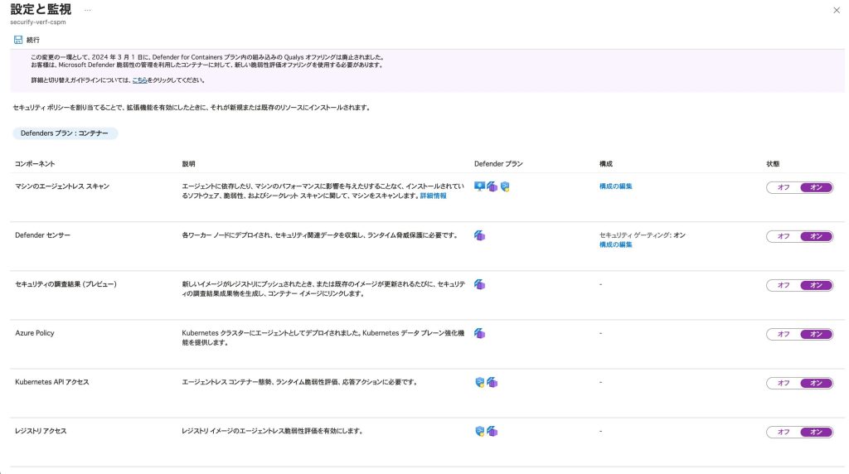Click the purple containers icon in レジストリ アクセス row
This screenshot has width=849, height=474.
[492, 432]
